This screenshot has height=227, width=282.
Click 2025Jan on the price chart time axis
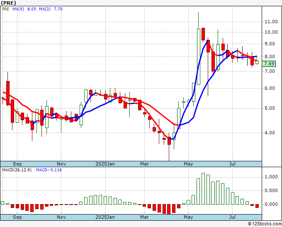105,164
